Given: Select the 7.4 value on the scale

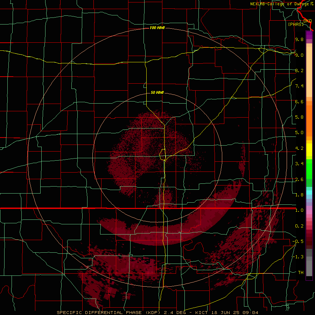Looking at the screenshot, I should 299,86.
